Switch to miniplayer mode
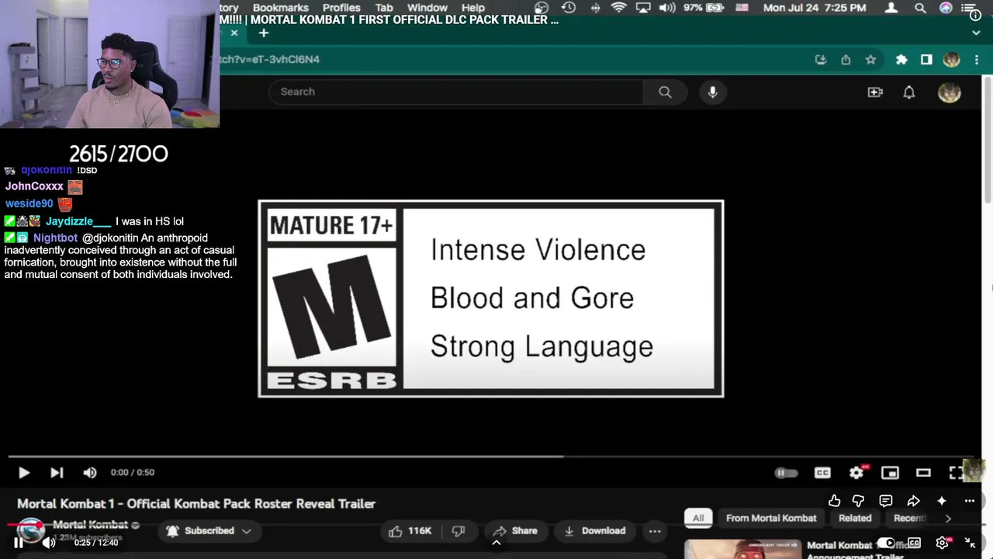 click(890, 473)
